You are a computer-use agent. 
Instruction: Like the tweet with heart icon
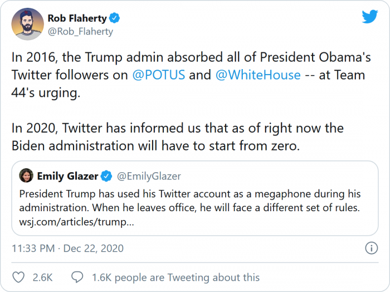(x=18, y=277)
